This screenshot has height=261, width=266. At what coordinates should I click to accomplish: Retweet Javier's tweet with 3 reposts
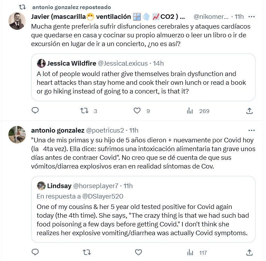[x=84, y=111]
